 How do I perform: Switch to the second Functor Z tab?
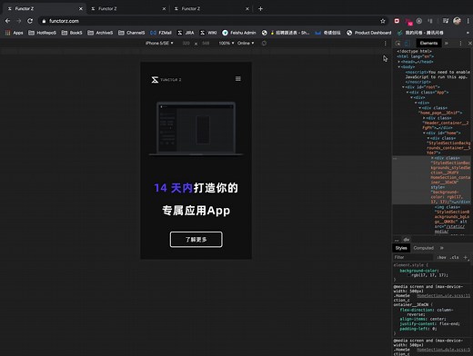pyautogui.click(x=127, y=9)
